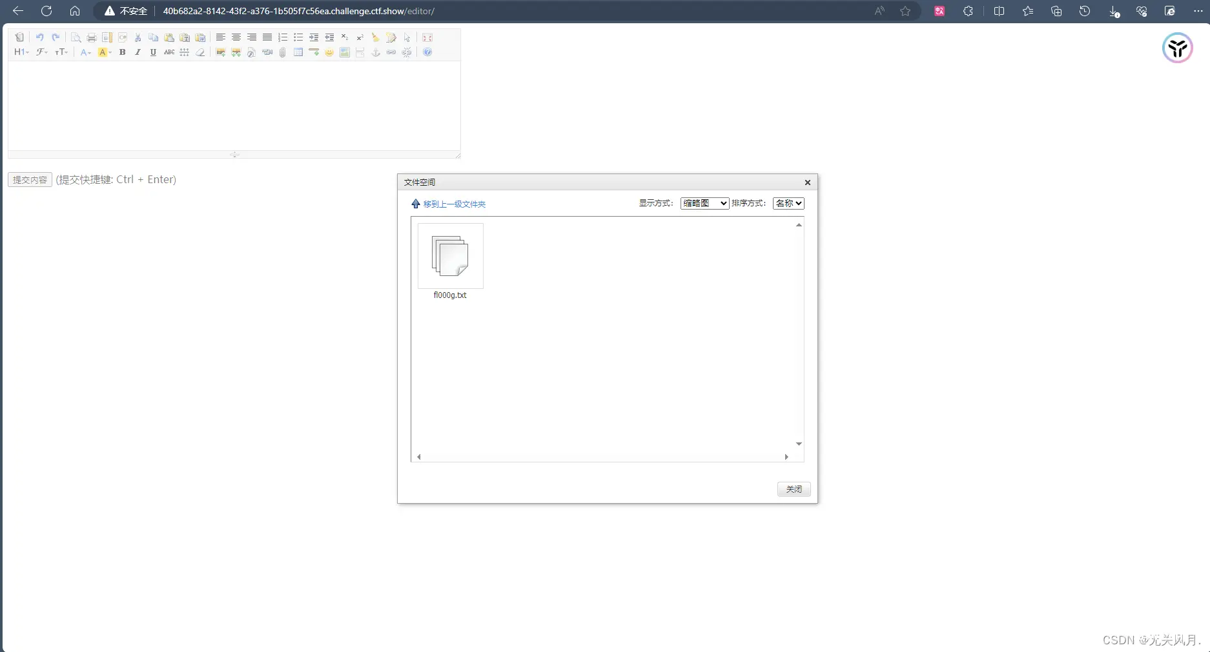The image size is (1210, 652).
Task: Open the font size dropdown
Action: [61, 52]
